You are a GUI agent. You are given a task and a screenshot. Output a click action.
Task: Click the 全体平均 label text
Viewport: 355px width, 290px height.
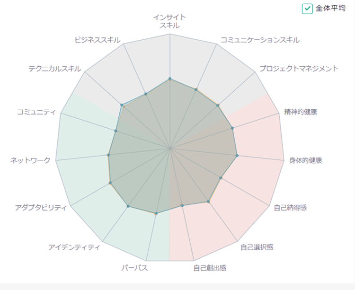pos(330,9)
